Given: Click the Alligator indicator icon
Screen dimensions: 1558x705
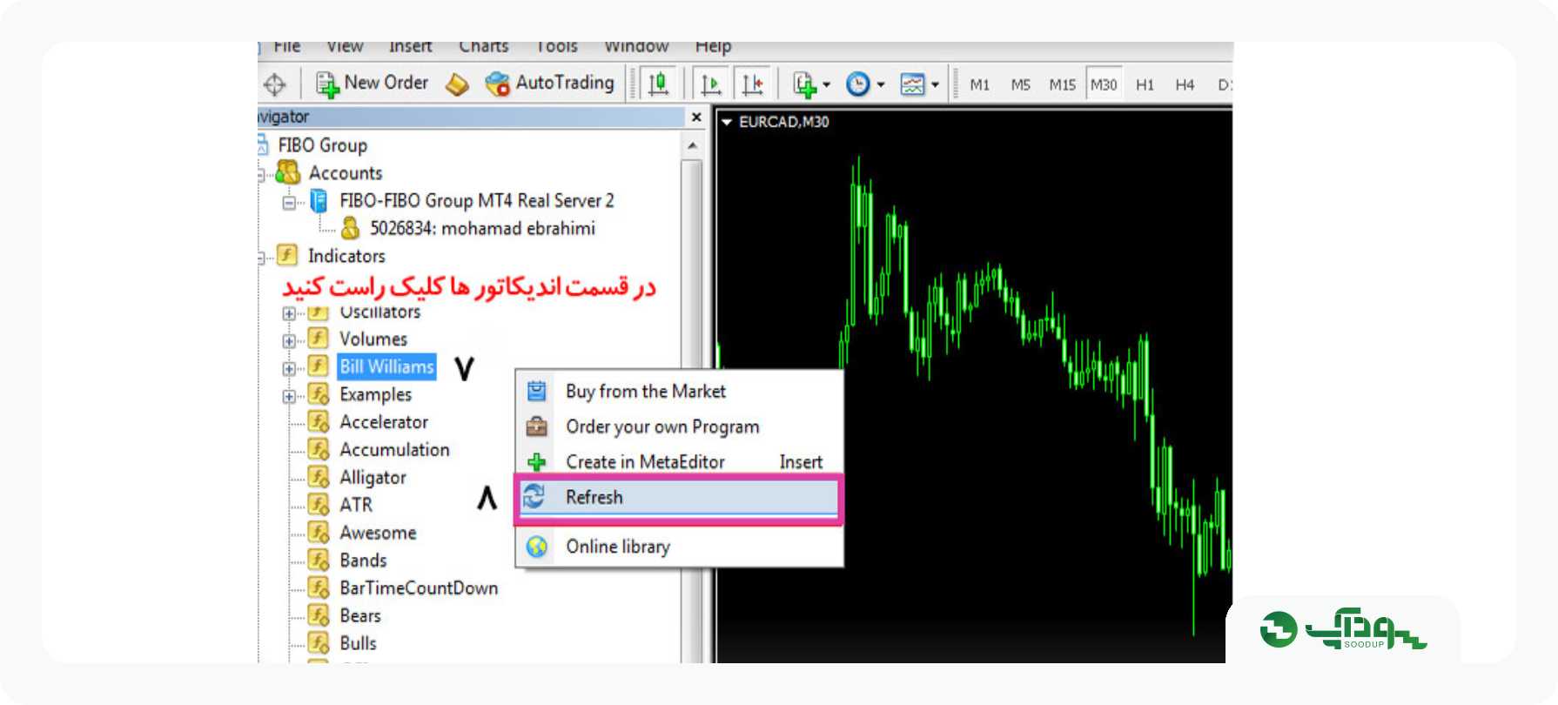Looking at the screenshot, I should point(319,477).
